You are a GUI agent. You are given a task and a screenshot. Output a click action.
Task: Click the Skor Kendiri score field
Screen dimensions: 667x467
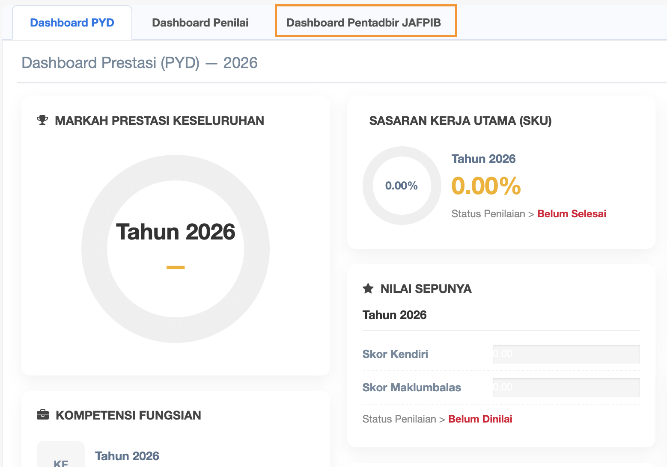pos(566,354)
